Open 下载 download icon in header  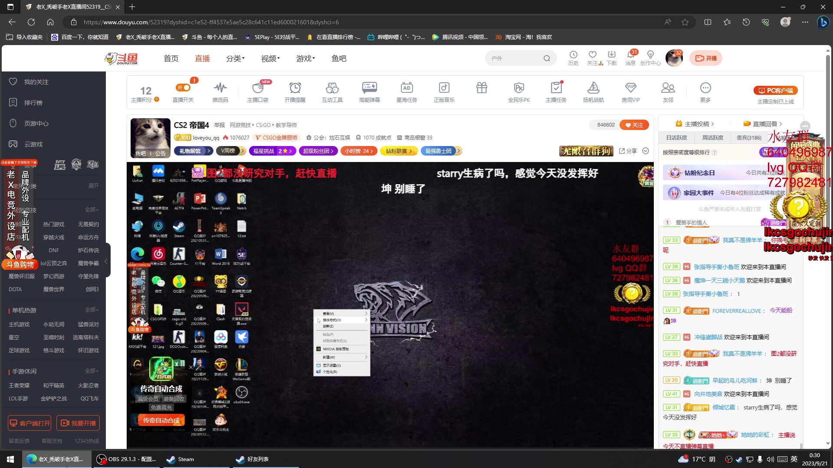point(612,58)
